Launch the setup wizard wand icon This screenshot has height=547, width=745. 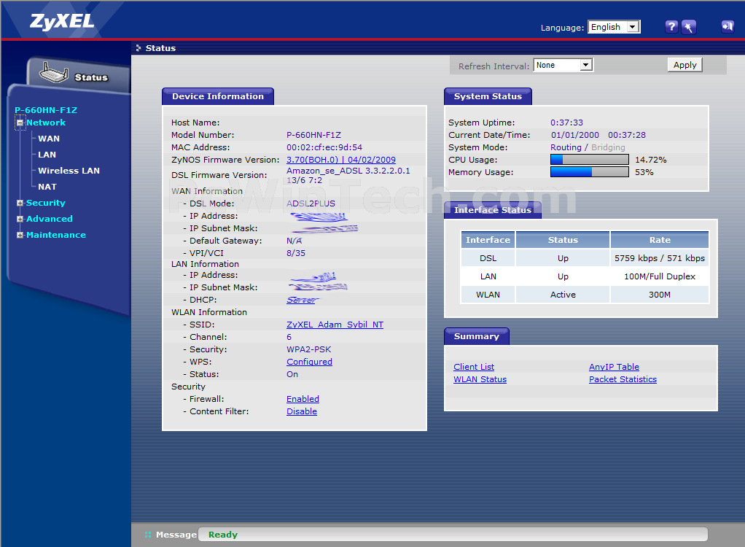tap(688, 26)
